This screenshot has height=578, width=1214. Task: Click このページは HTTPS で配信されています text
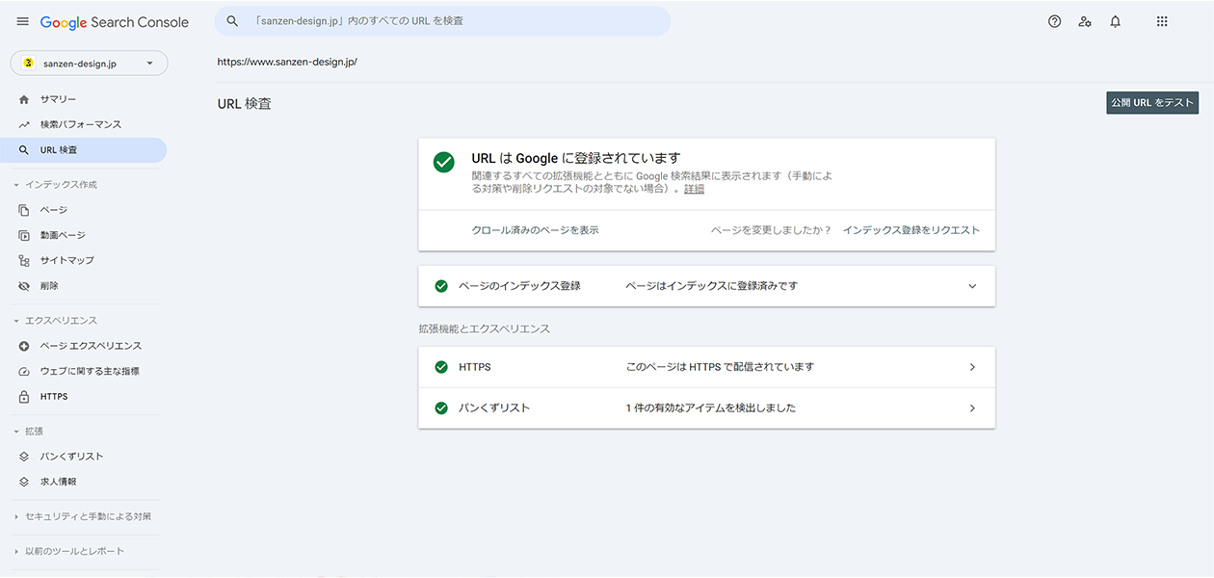(720, 367)
